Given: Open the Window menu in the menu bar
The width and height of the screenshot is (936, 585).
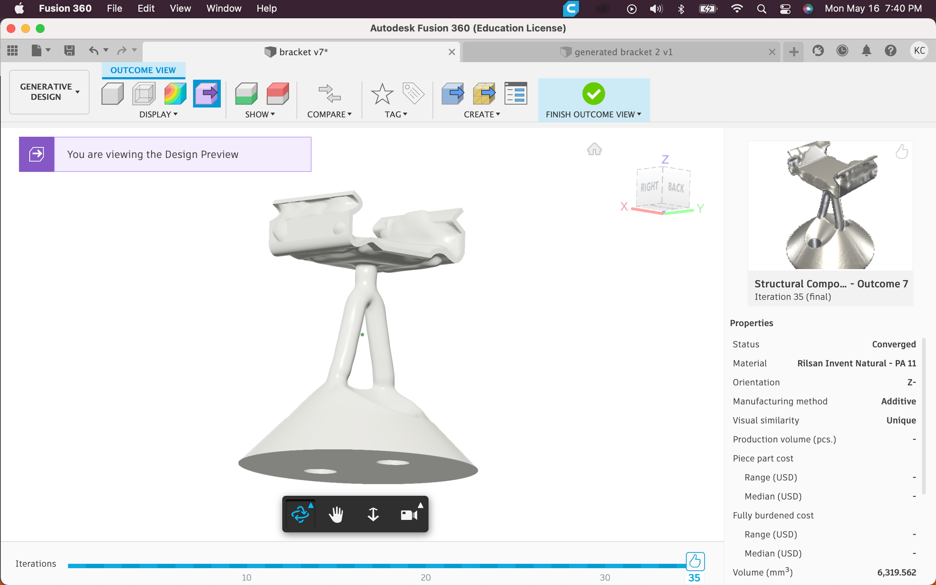Looking at the screenshot, I should coord(223,8).
